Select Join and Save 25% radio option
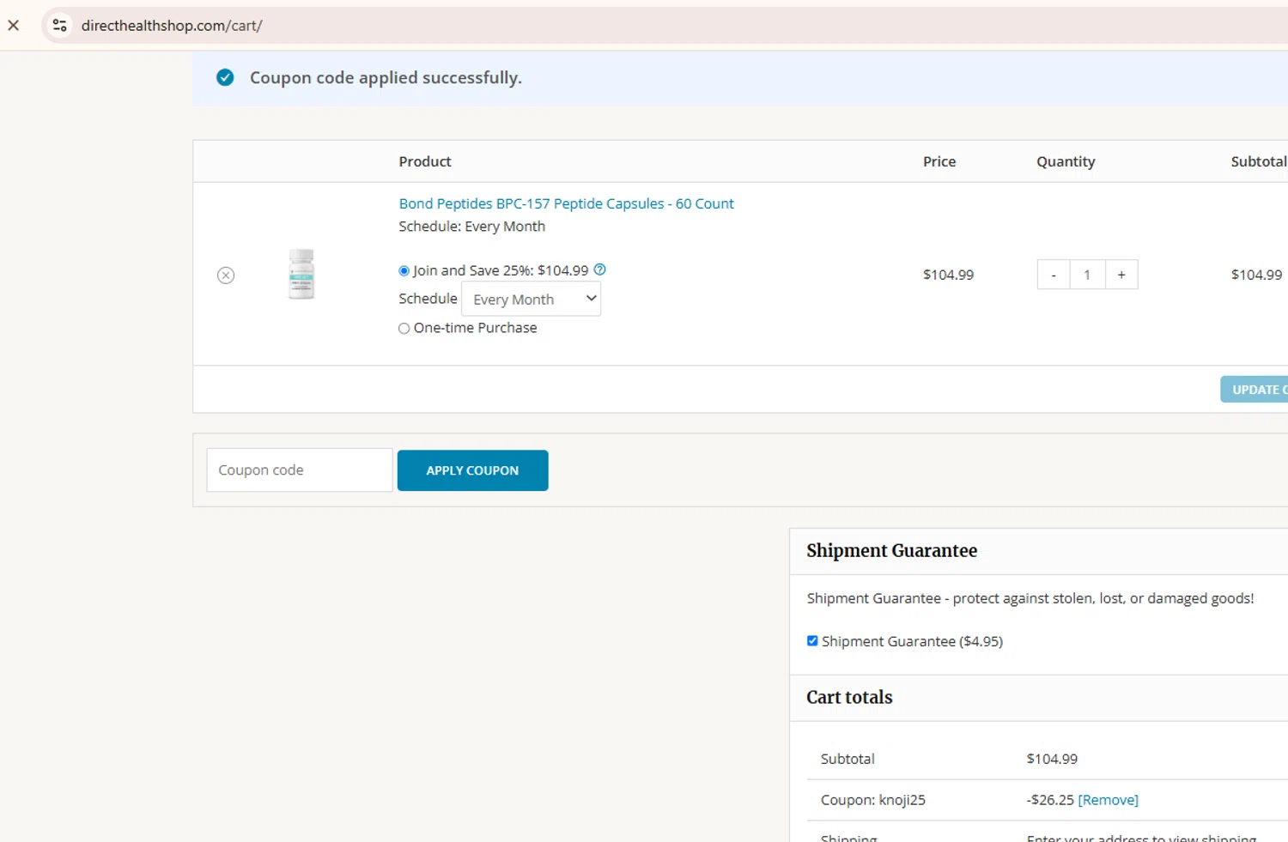 click(404, 270)
